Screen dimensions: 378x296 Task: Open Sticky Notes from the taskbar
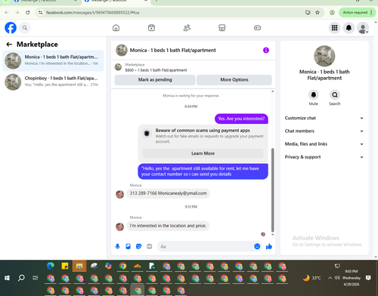[x=65, y=266]
